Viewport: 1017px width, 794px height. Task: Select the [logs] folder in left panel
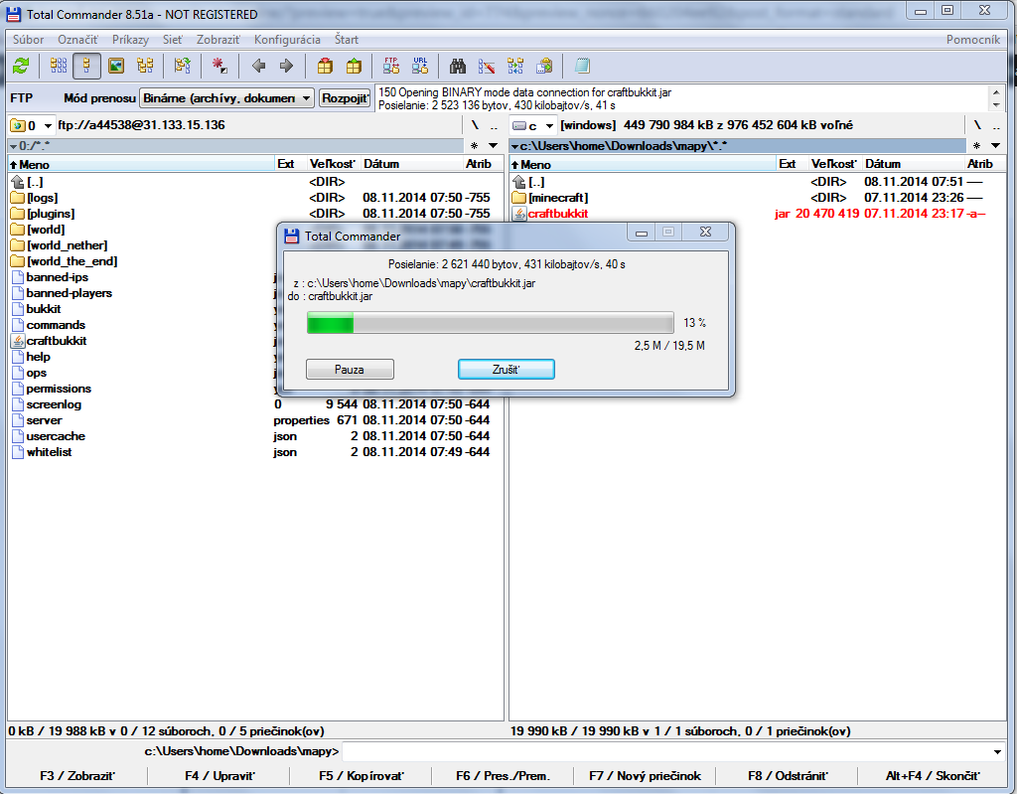42,198
